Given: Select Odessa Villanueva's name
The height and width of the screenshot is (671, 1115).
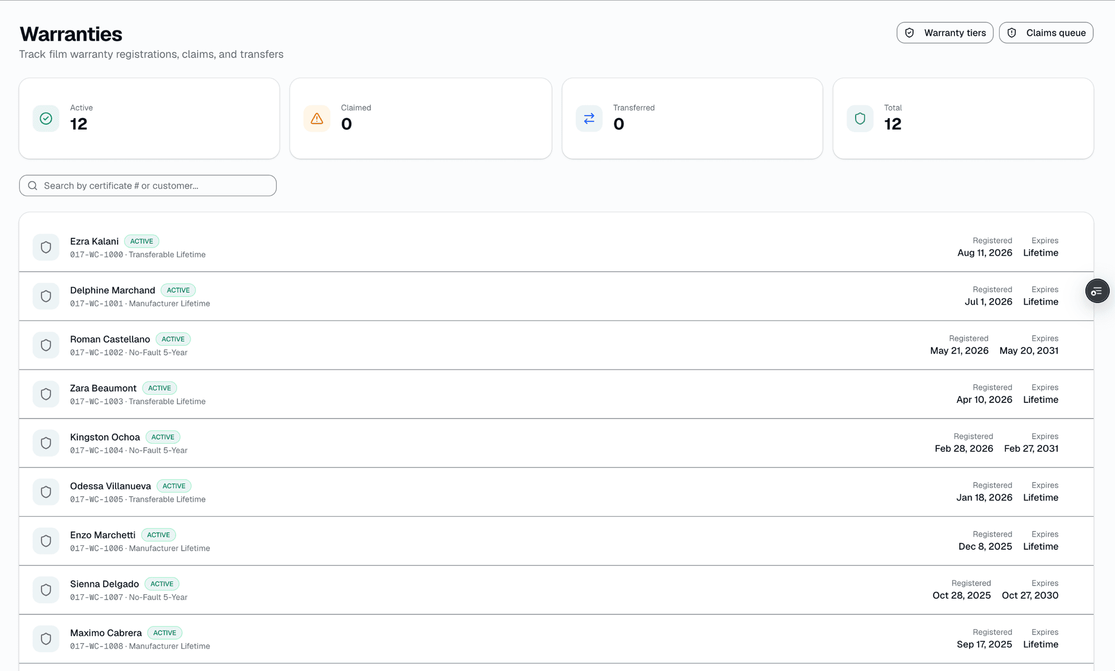Looking at the screenshot, I should (x=110, y=486).
